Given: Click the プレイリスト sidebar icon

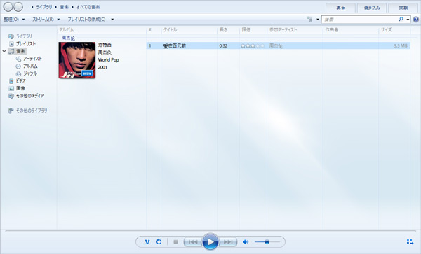Looking at the screenshot, I should tap(11, 43).
